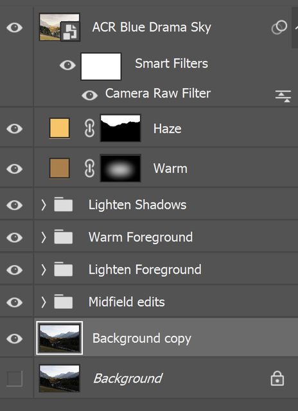Hide the Camera Raw Filter effect
This screenshot has height=411, width=298.
coord(90,96)
